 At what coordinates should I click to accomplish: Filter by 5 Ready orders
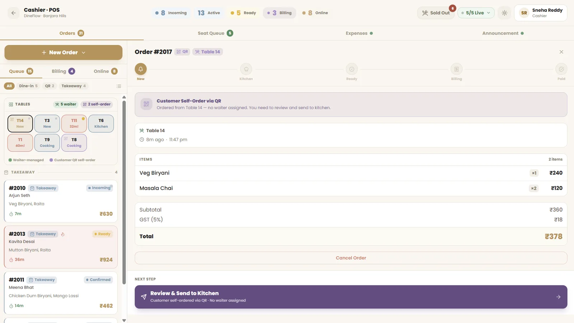tap(243, 13)
